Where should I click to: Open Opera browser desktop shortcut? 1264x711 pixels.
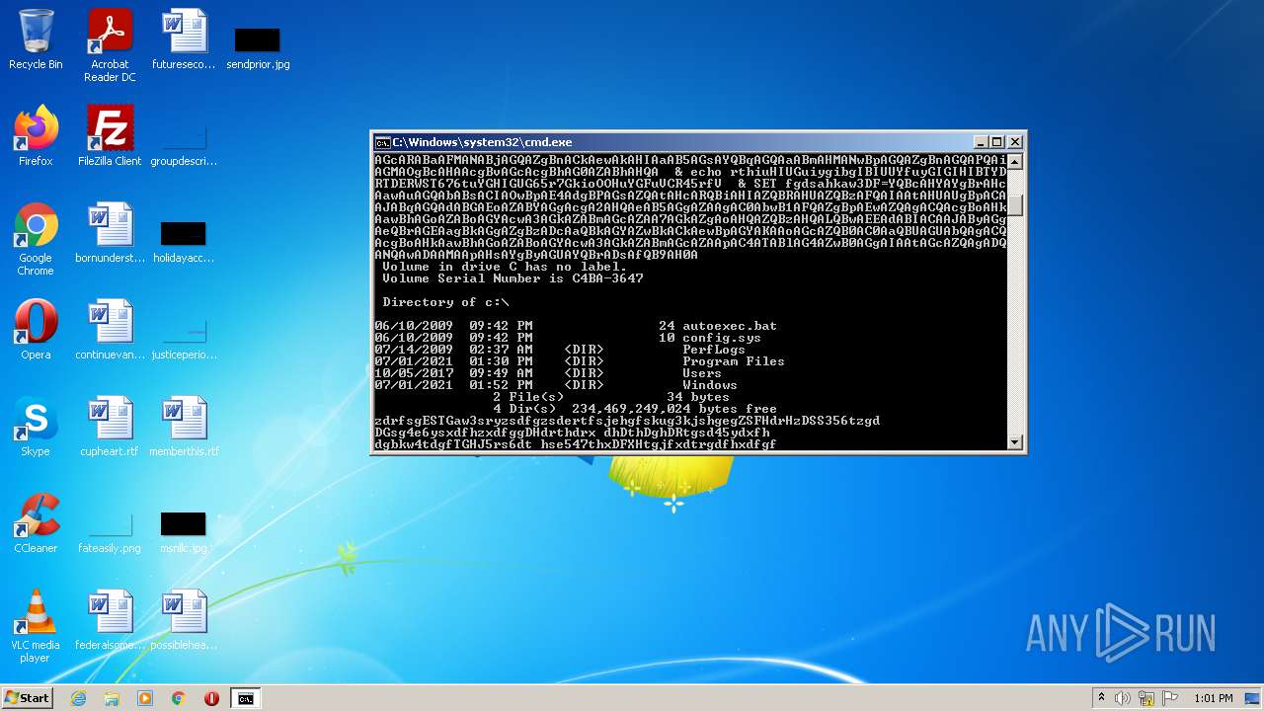click(x=36, y=330)
